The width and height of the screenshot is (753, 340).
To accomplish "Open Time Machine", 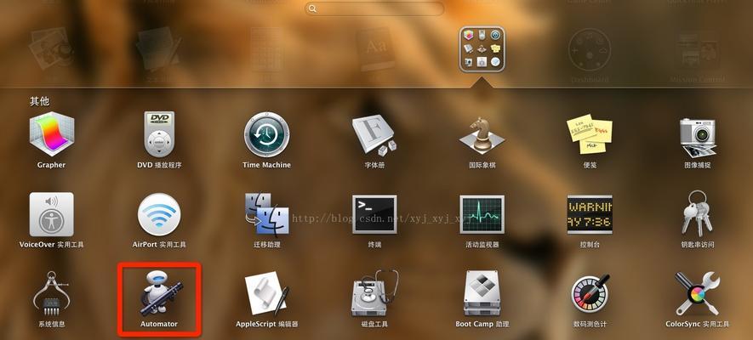I will pyautogui.click(x=266, y=133).
